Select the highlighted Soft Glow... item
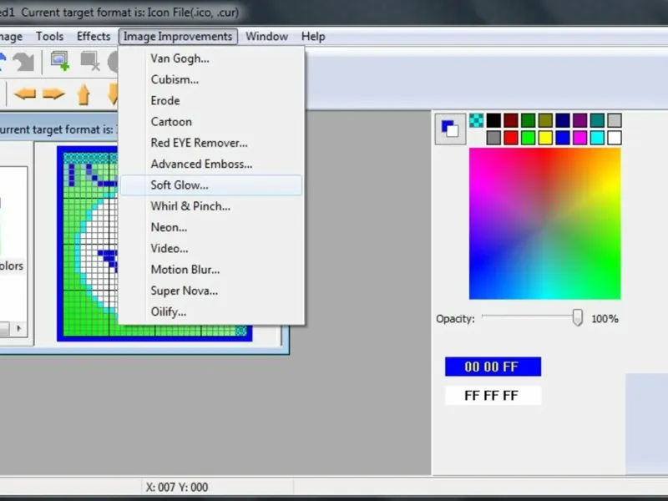This screenshot has height=501, width=668. (x=211, y=185)
